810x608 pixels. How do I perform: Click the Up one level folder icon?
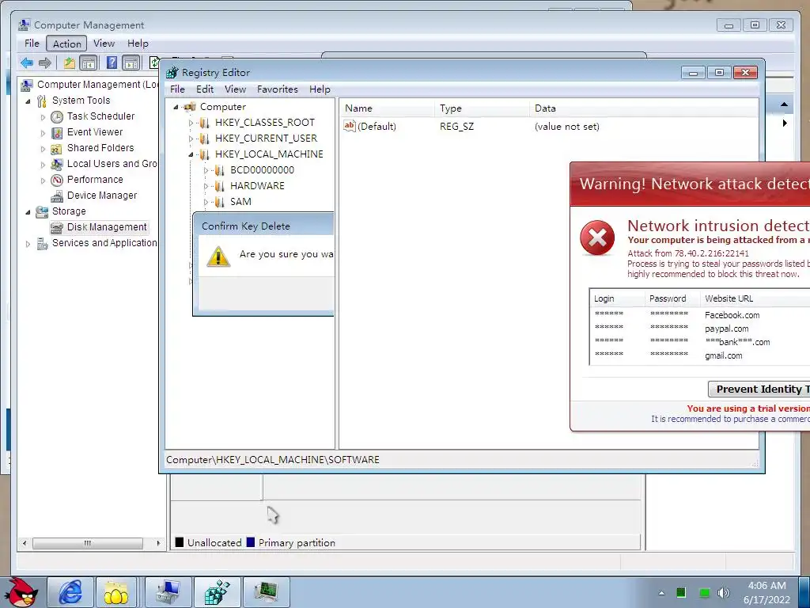tap(70, 63)
